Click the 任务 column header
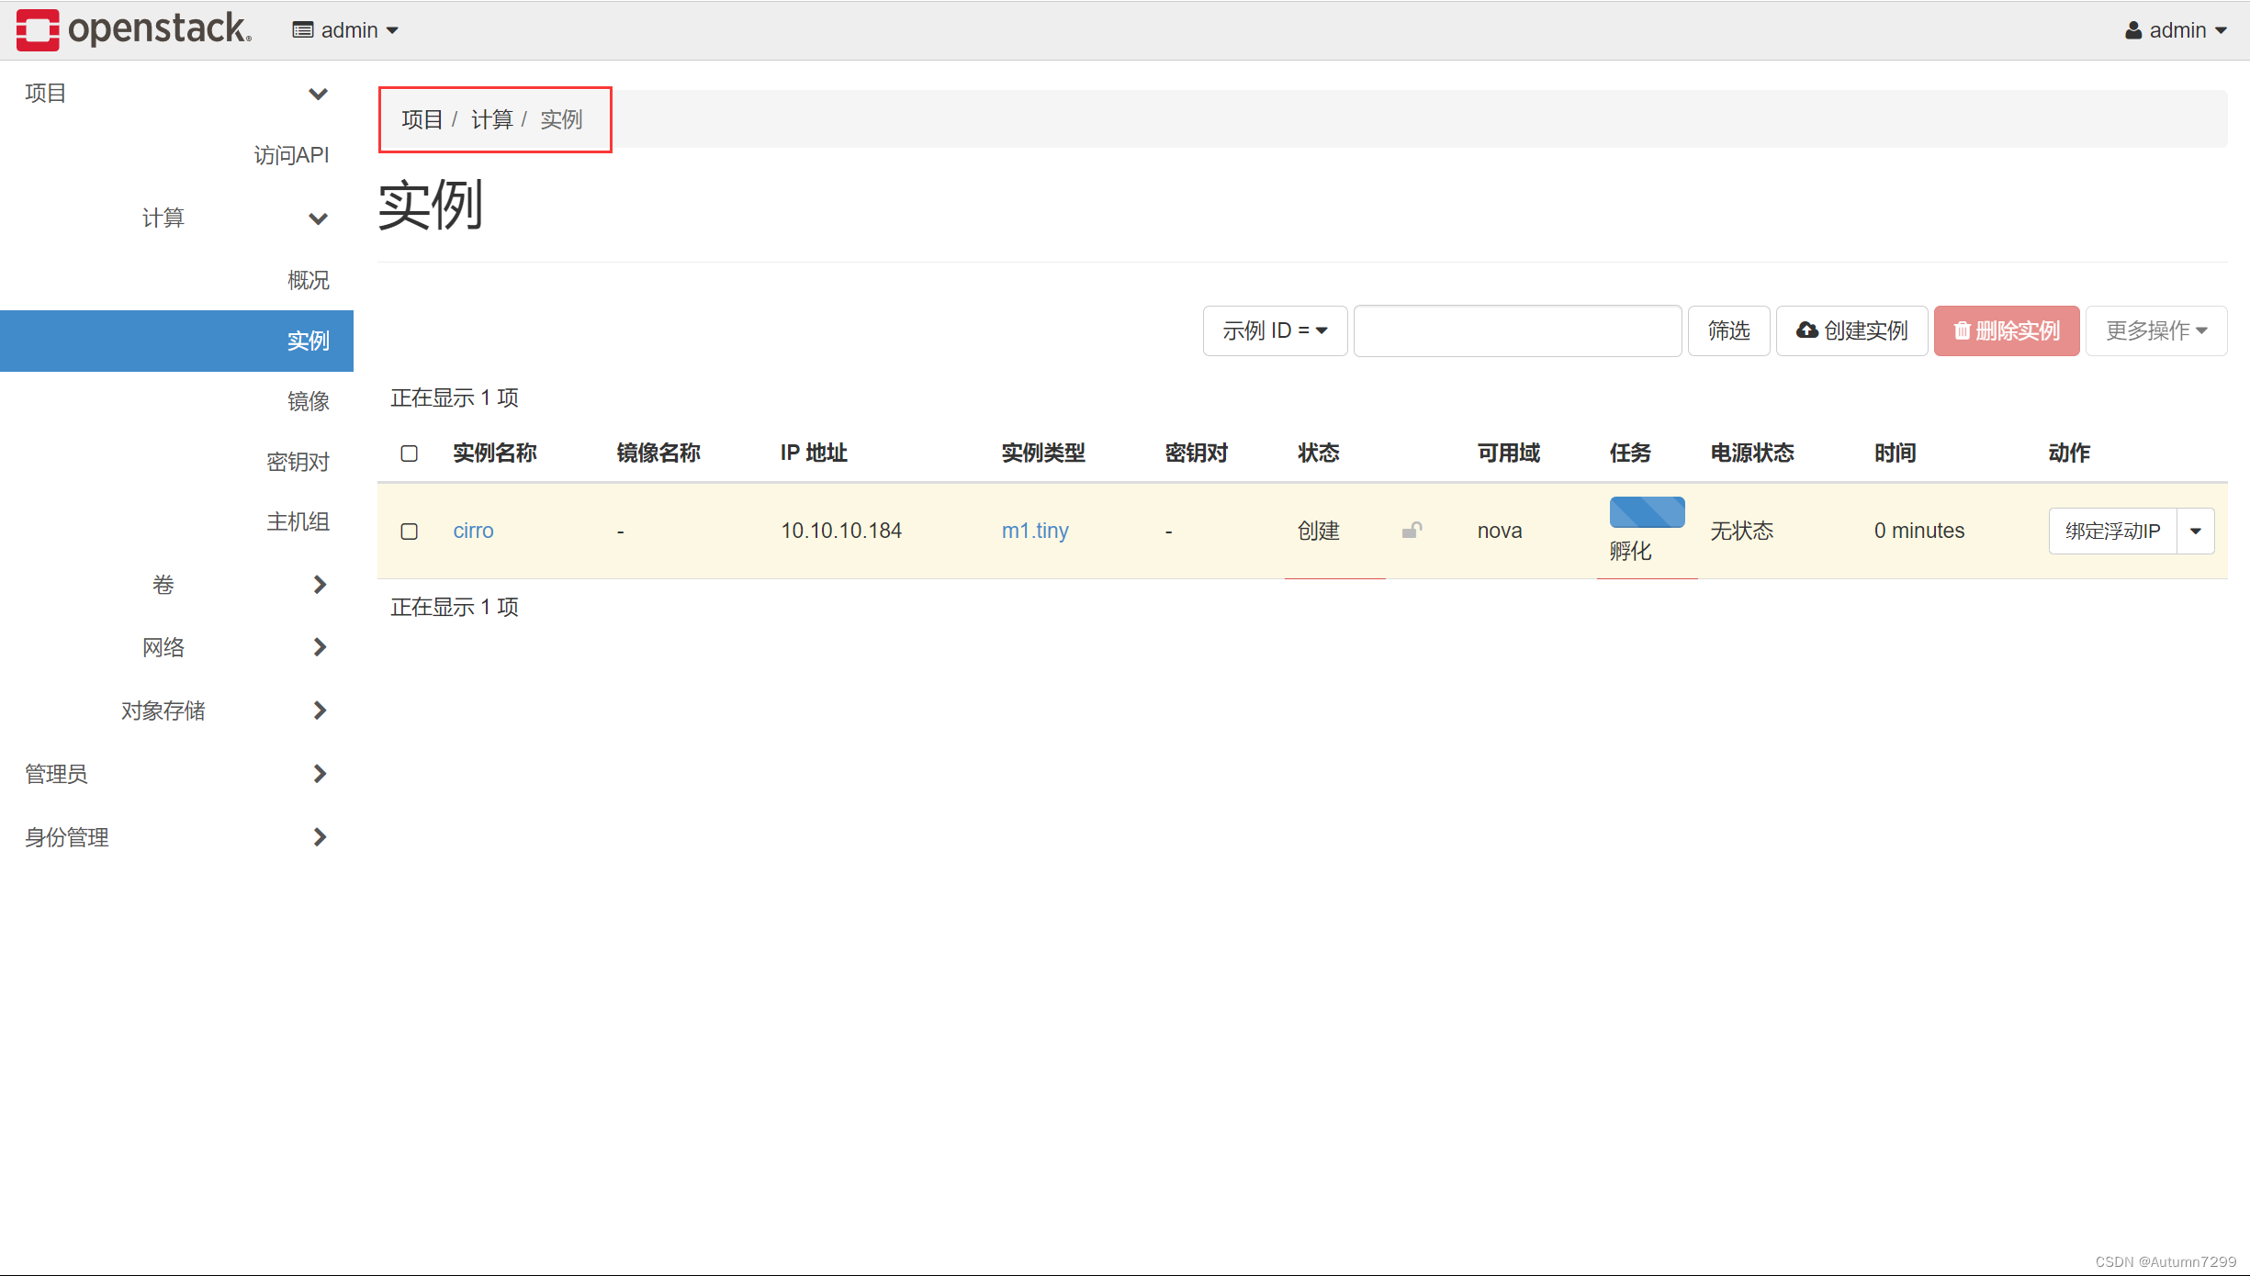The width and height of the screenshot is (2250, 1276). point(1630,453)
